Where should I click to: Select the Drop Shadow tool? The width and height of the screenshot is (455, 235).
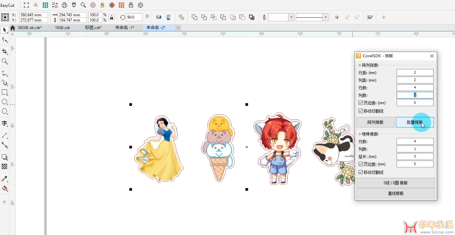(4, 157)
